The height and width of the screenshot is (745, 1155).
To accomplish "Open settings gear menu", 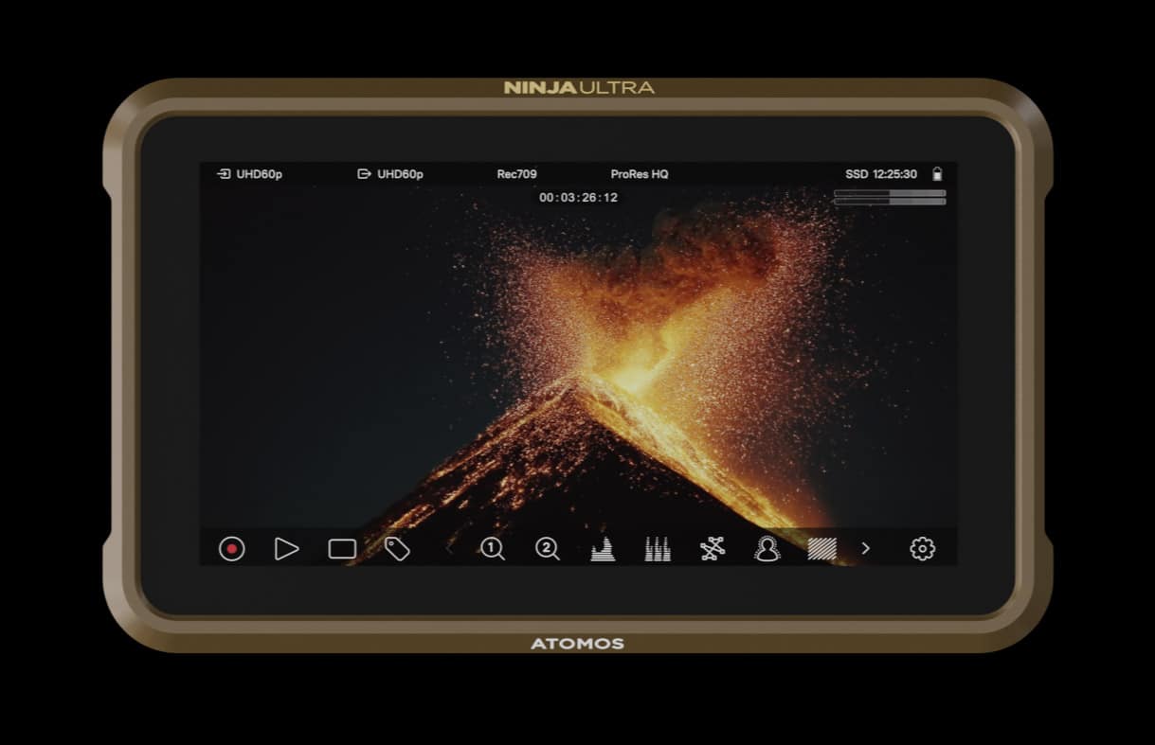I will point(922,549).
